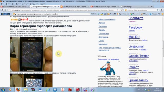This screenshot has height=92, width=164.
Task: Bookmark this page with the star icon
Action: 118,10
